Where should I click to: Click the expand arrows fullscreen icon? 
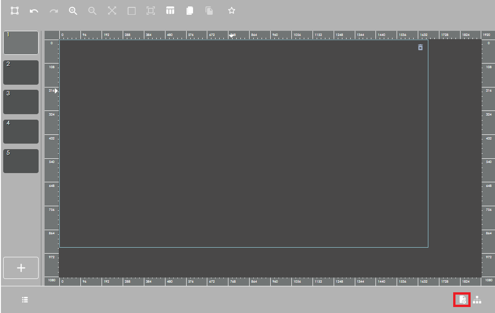pos(112,11)
